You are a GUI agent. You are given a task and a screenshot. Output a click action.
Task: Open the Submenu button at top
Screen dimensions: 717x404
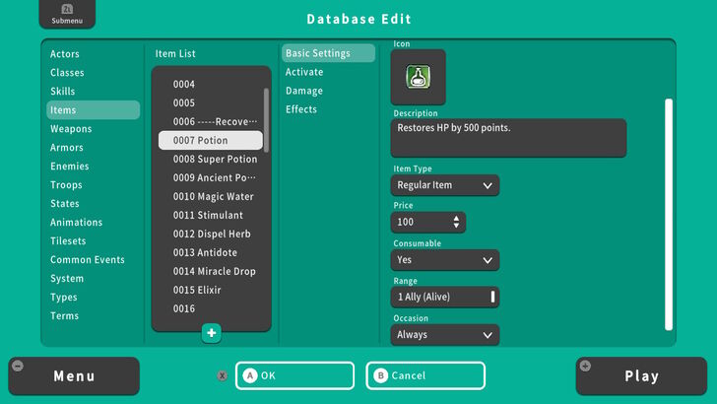click(67, 14)
